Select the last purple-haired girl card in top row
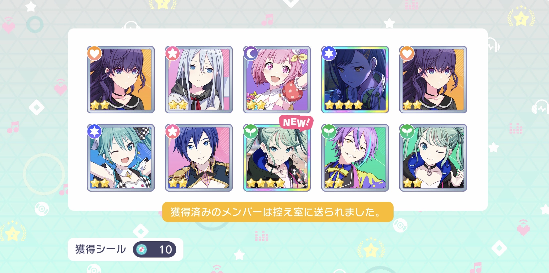This screenshot has height=273, width=549. click(x=433, y=79)
